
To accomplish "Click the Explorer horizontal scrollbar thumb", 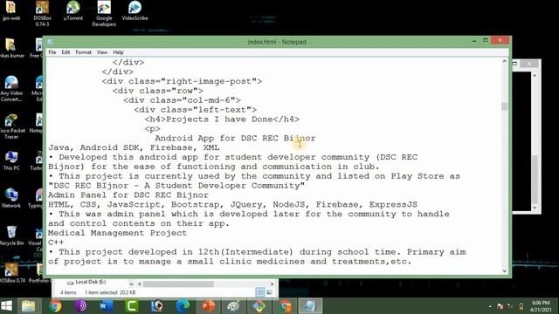I will pos(178,284).
